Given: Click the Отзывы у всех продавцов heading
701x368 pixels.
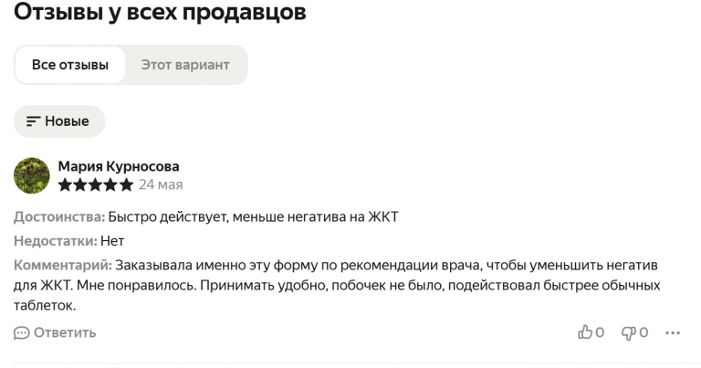Looking at the screenshot, I should click(x=160, y=12).
